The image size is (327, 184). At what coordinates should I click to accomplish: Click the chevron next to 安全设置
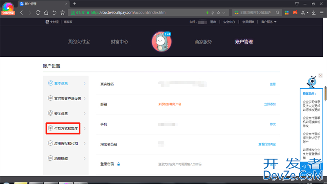click(x=85, y=114)
